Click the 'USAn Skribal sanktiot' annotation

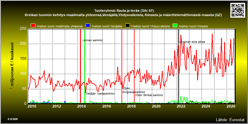click(149, 95)
